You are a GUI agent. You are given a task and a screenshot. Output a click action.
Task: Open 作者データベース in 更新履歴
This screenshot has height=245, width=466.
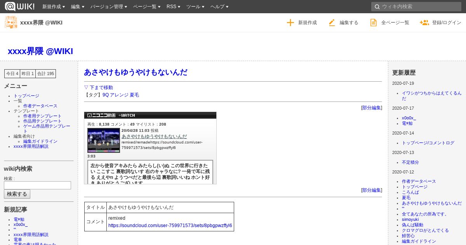click(x=419, y=181)
